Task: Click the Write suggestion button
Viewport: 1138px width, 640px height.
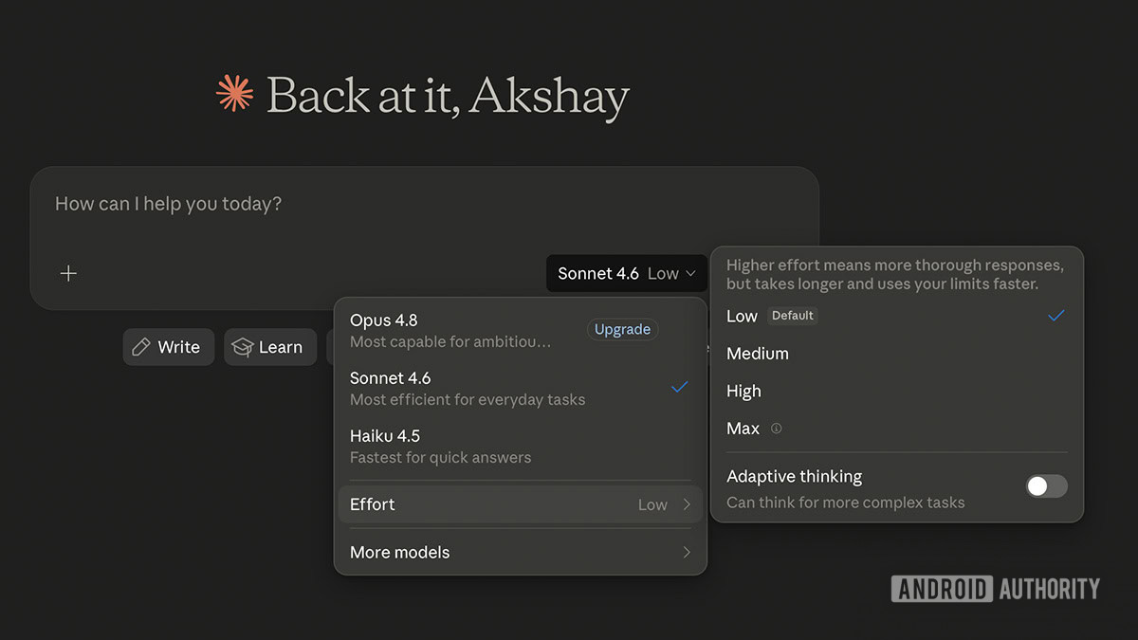Action: tap(168, 347)
